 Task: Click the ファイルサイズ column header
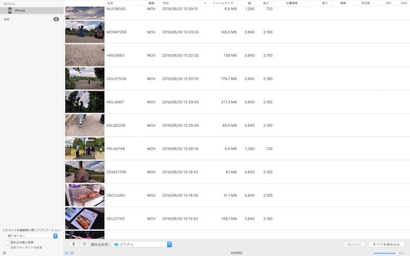click(x=223, y=3)
